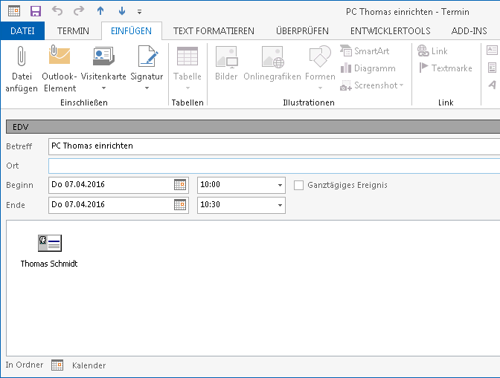The height and width of the screenshot is (378, 500).
Task: Go to previous item with up arrow
Action: tap(100, 11)
